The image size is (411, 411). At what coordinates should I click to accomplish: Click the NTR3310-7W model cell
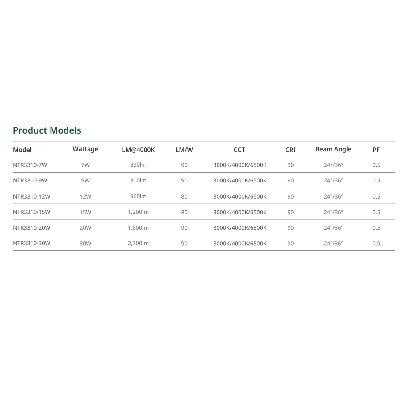coord(30,165)
